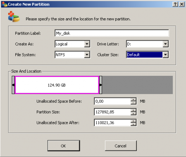Increase Partition Size with the up arrow
Image resolution: width=186 pixels, height=157 pixels.
tap(133, 110)
